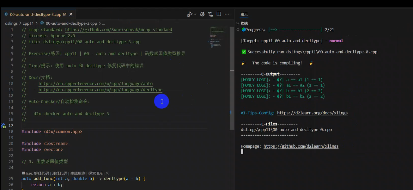Open the dslings breadcrumb folder
Screen dimensions: 413x190
click(x=11, y=23)
